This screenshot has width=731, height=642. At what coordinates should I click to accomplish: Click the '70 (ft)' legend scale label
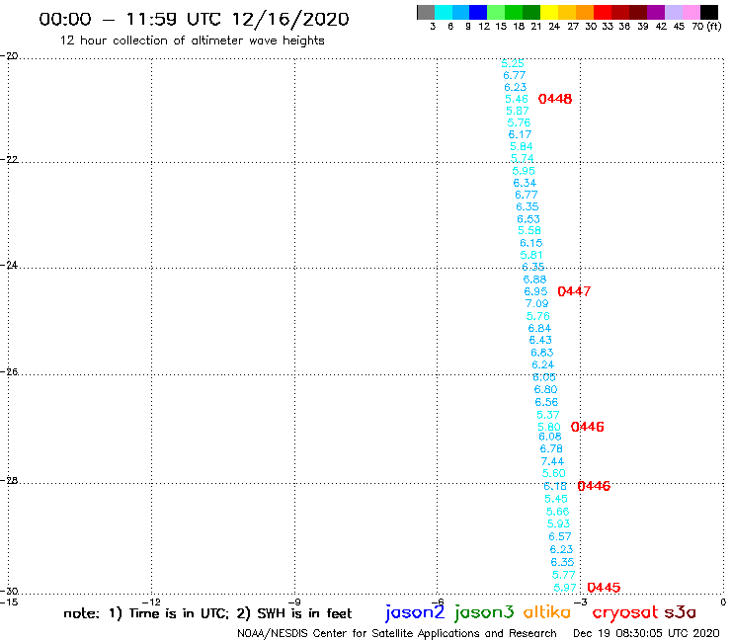coord(706,26)
